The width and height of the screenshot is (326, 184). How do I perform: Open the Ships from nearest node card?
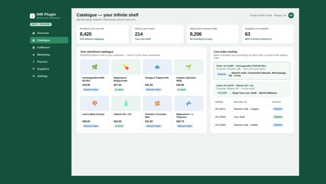click(x=213, y=34)
